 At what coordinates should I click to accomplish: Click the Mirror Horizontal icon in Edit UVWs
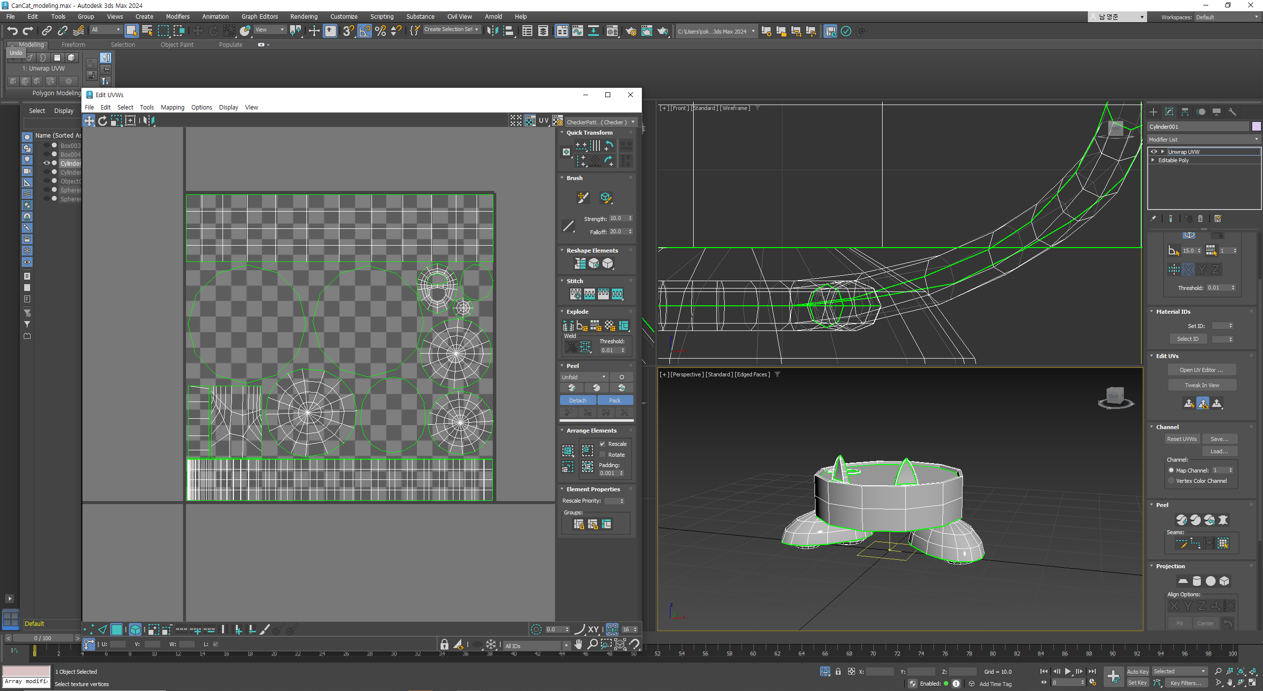(x=149, y=120)
